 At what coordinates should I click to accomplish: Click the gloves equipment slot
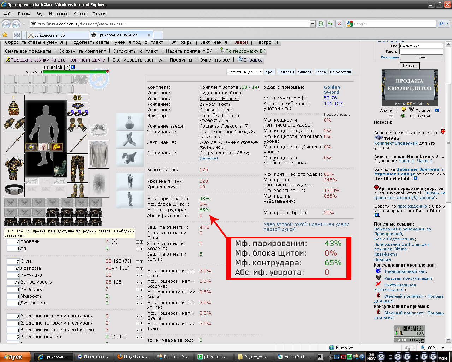tap(78, 124)
